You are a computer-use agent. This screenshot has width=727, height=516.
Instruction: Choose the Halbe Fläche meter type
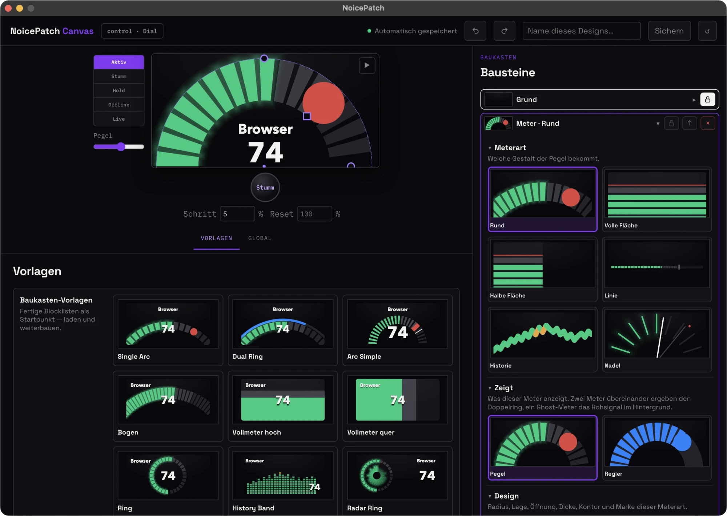click(542, 269)
